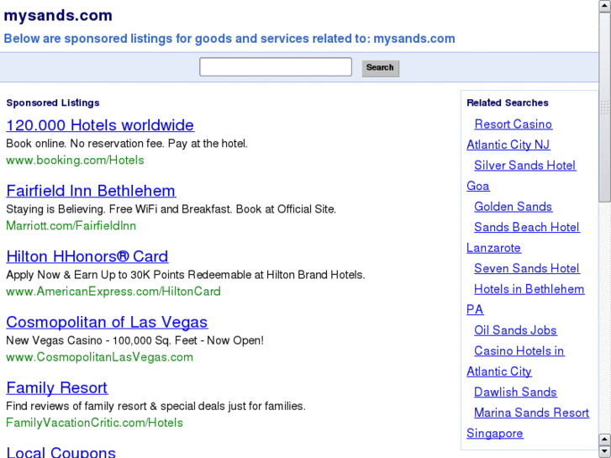Select Casino Hotels in related search
The height and width of the screenshot is (458, 611).
coord(519,350)
